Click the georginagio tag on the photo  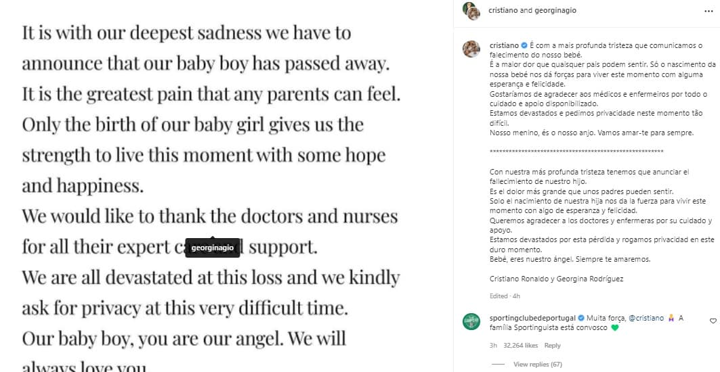[212, 248]
